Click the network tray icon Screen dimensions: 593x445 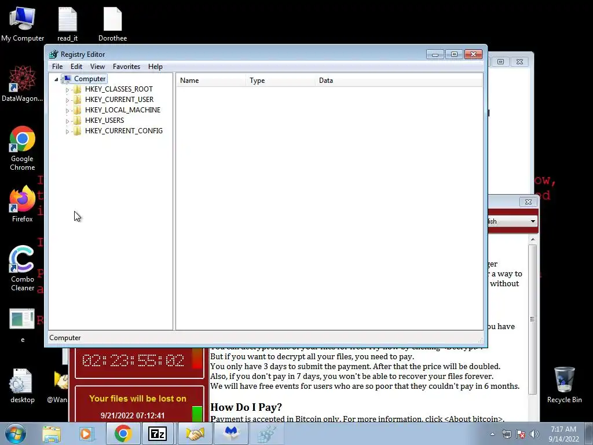(x=506, y=434)
